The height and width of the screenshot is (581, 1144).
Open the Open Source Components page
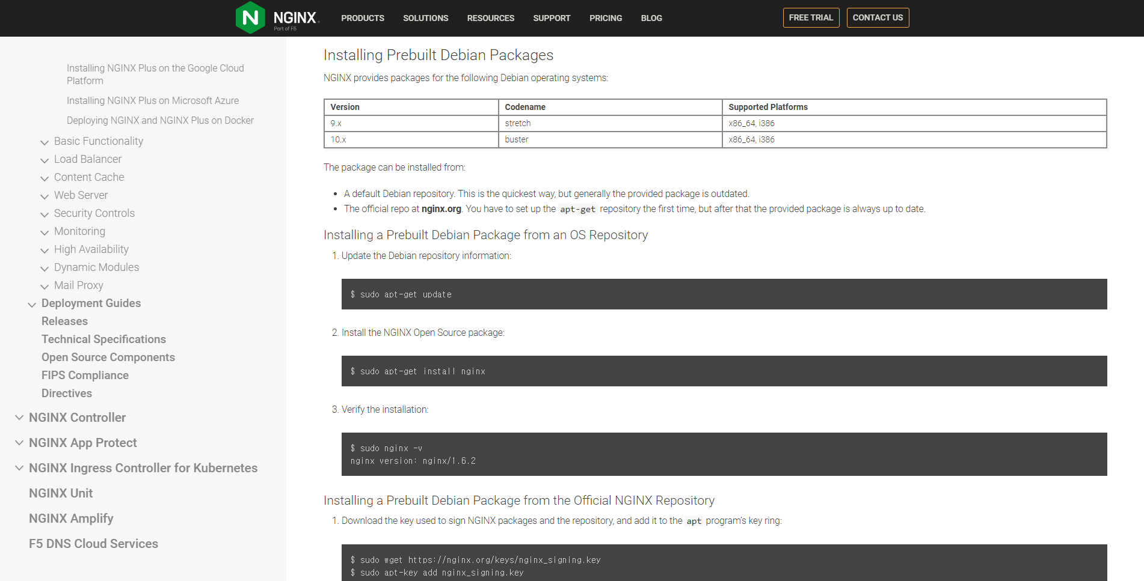(108, 357)
